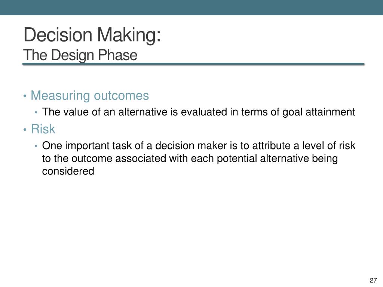This screenshot has height=287, width=383.
Task: Click the sub-bullet dot before 'The value'
Action: coord(36,112)
